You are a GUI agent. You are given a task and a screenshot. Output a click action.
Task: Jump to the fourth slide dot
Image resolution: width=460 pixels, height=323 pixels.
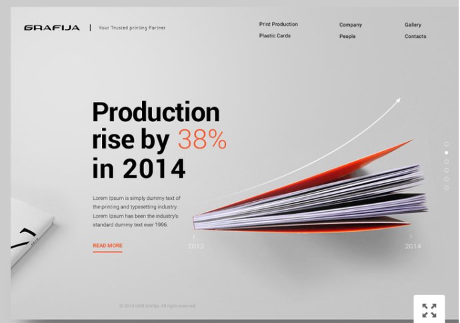(447, 170)
